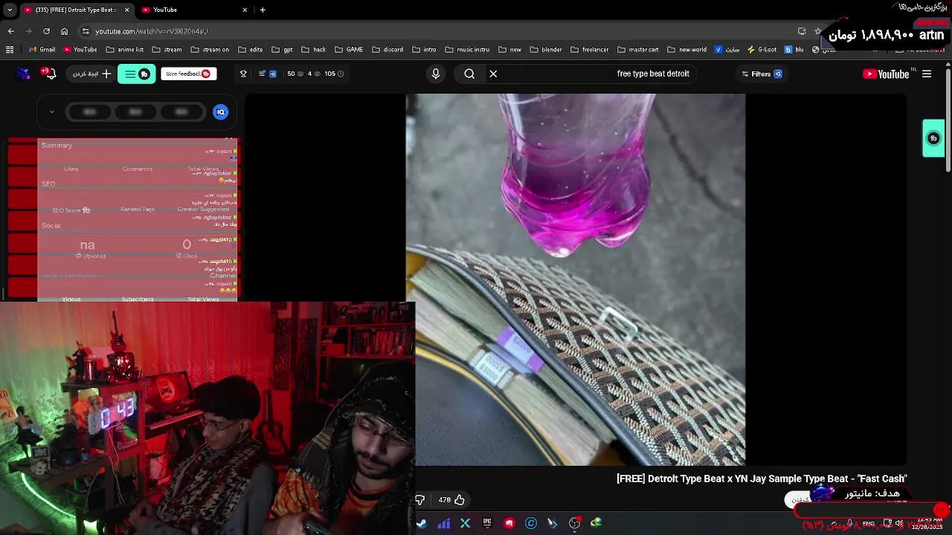Click the install app icon in address bar

[802, 31]
